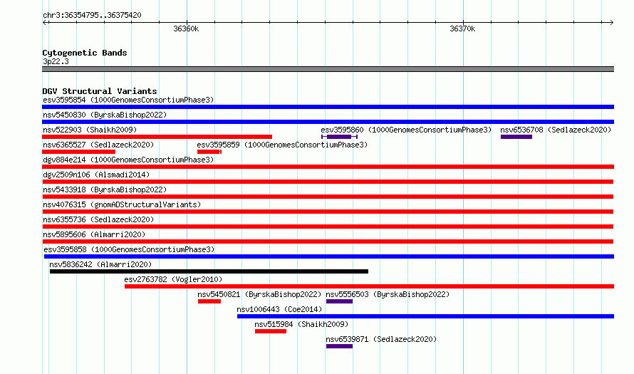Click the nsv515984 (Shaikh2009) red bar
The image size is (634, 374).
click(271, 331)
